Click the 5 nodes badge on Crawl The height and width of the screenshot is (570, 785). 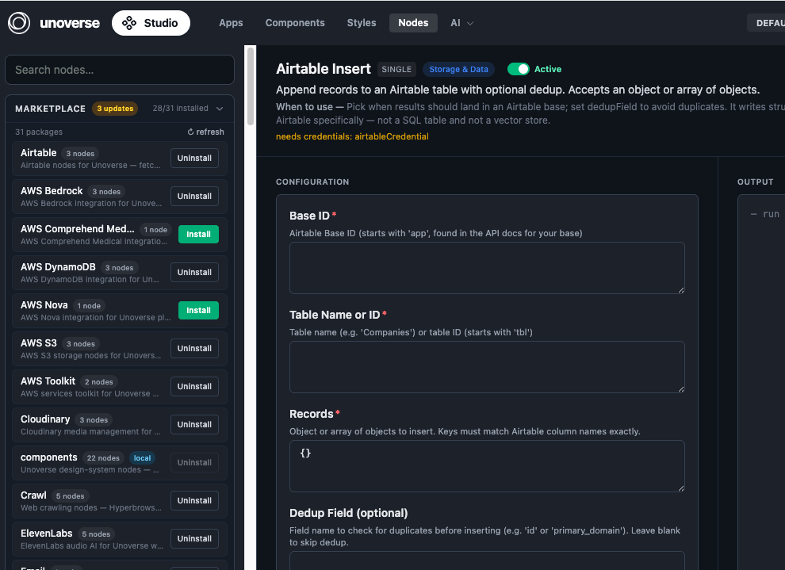[70, 496]
